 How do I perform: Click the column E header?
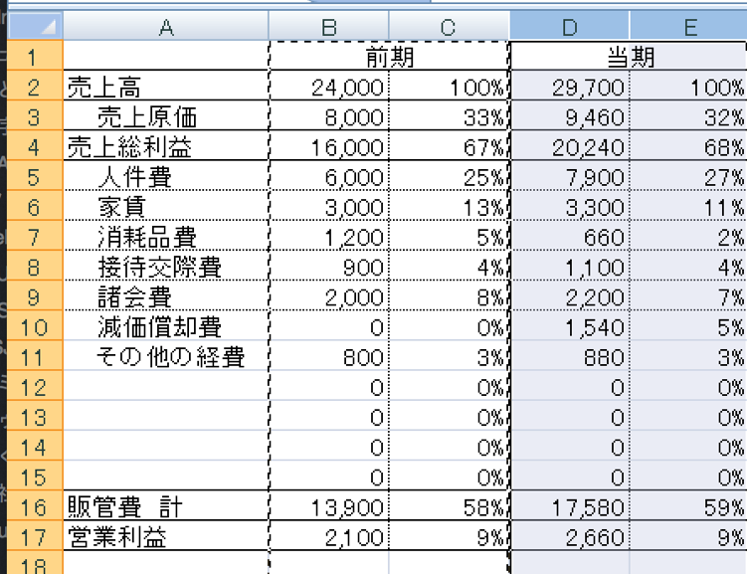(688, 27)
